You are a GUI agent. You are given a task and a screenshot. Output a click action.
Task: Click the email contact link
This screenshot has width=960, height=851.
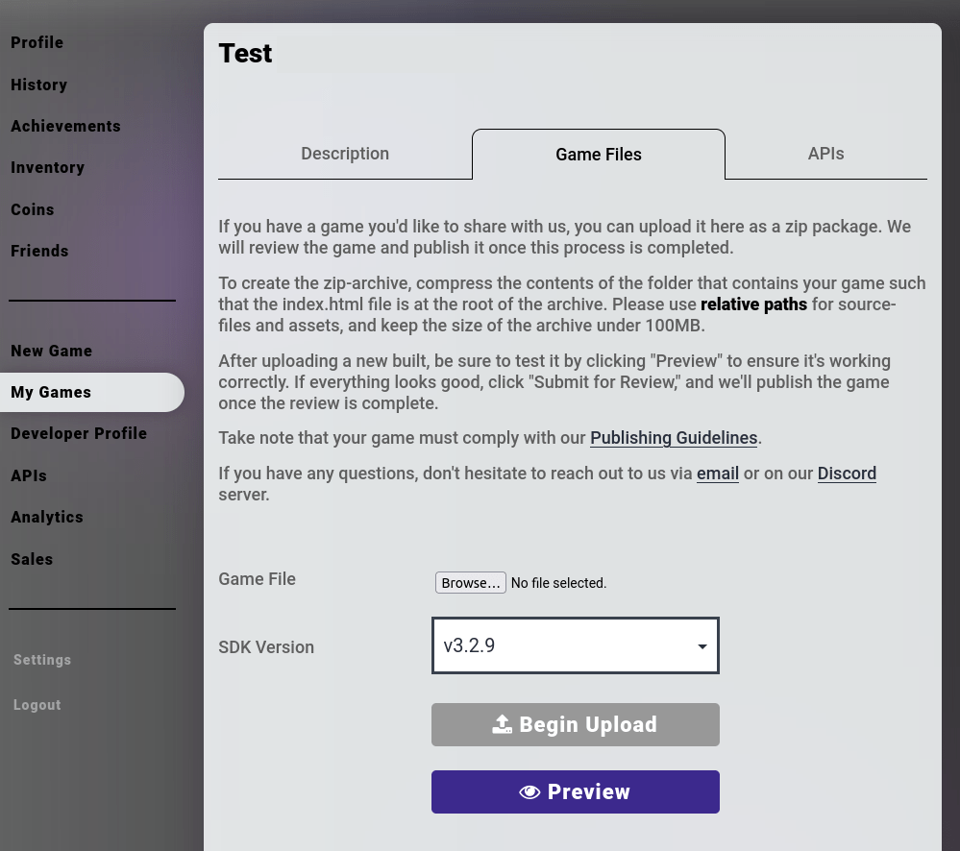pos(717,474)
